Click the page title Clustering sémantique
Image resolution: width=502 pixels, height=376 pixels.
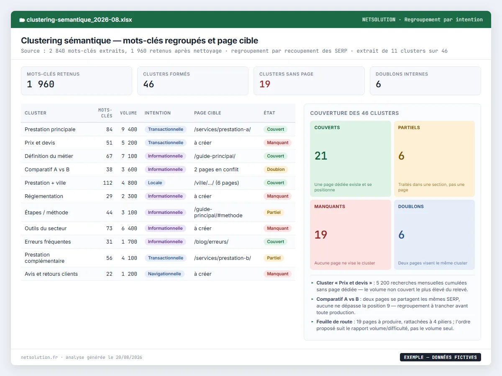[x=139, y=41]
